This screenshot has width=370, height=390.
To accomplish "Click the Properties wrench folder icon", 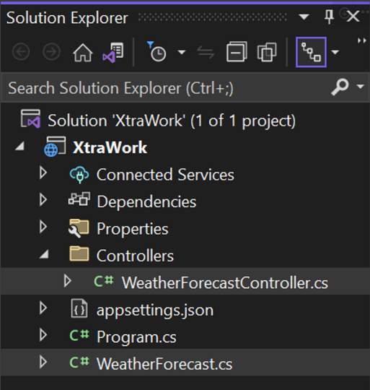I will (79, 228).
